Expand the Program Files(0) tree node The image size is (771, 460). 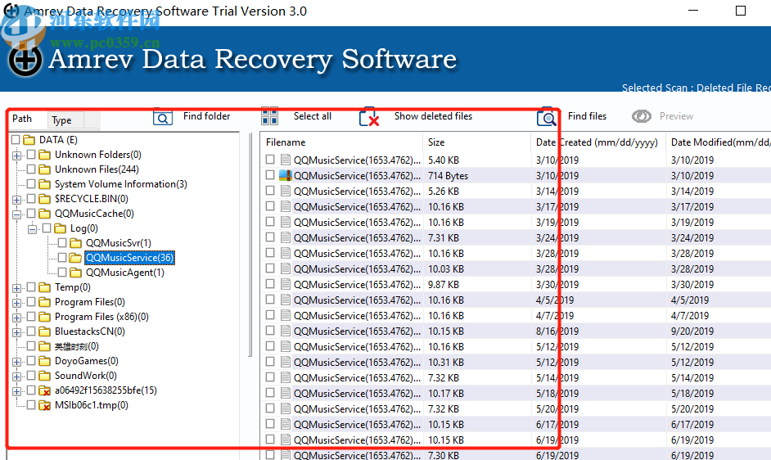point(16,302)
